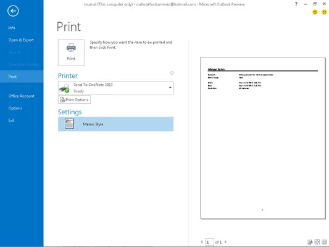Switch preview to one page view

coord(317,242)
